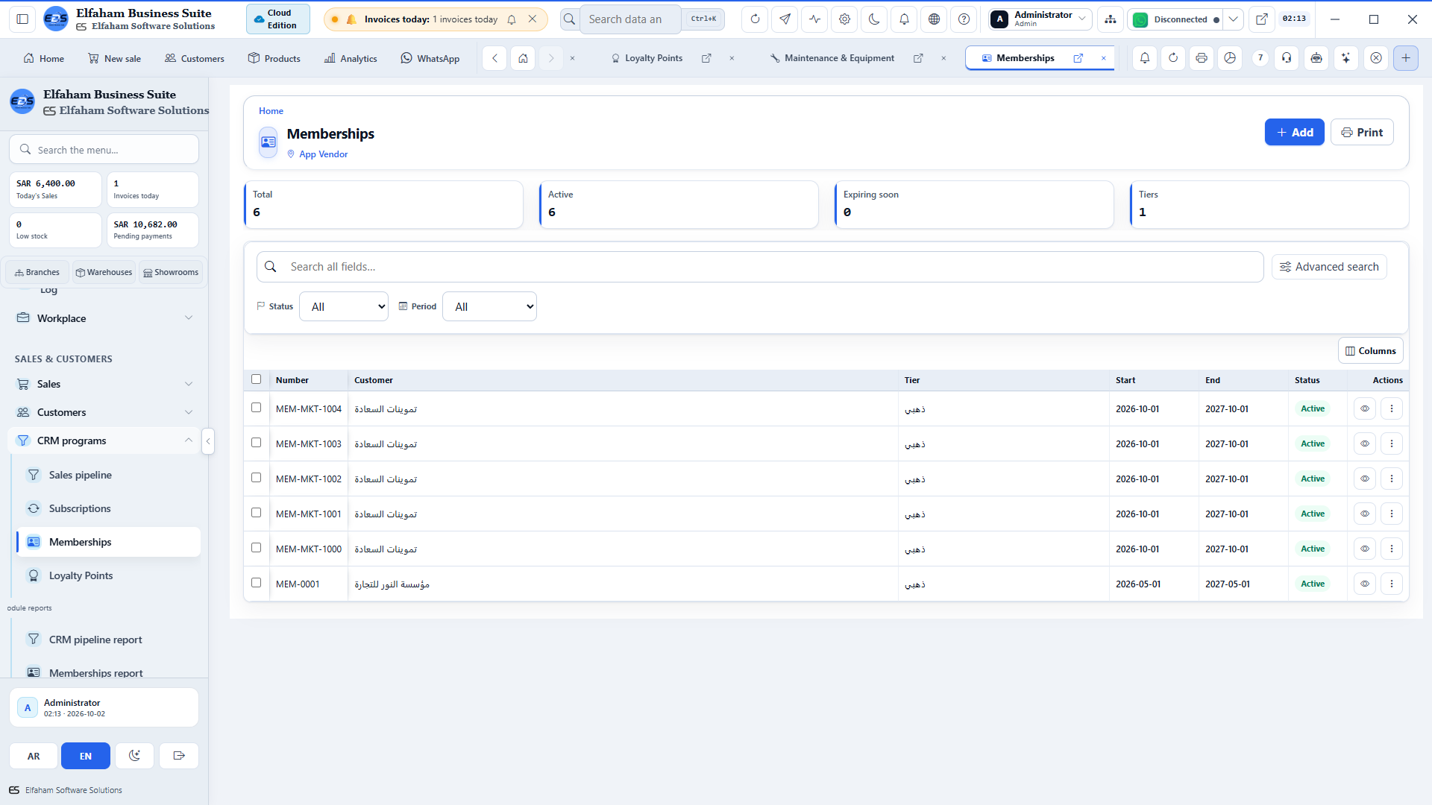Open the help question mark icon
The width and height of the screenshot is (1432, 805).
[x=964, y=19]
